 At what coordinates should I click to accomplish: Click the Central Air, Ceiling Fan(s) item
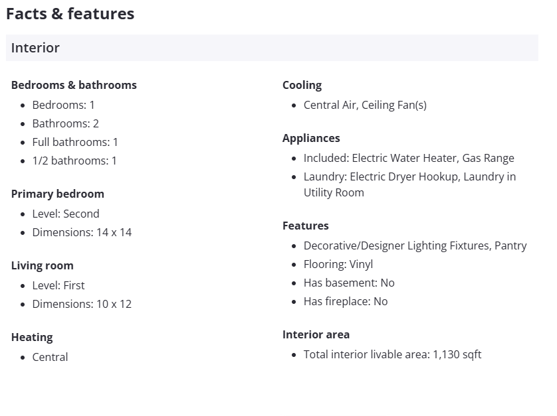(x=365, y=105)
